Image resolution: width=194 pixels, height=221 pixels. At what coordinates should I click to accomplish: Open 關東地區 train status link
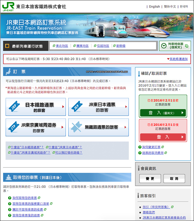point(82,46)
